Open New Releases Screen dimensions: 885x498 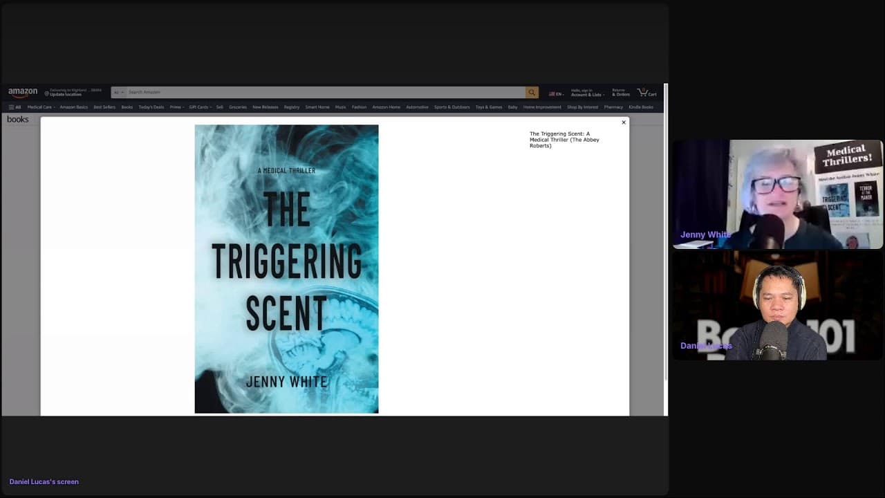pyautogui.click(x=265, y=107)
